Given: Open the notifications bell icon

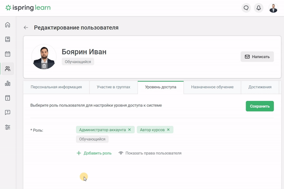Looking at the screenshot, I should [x=258, y=8].
